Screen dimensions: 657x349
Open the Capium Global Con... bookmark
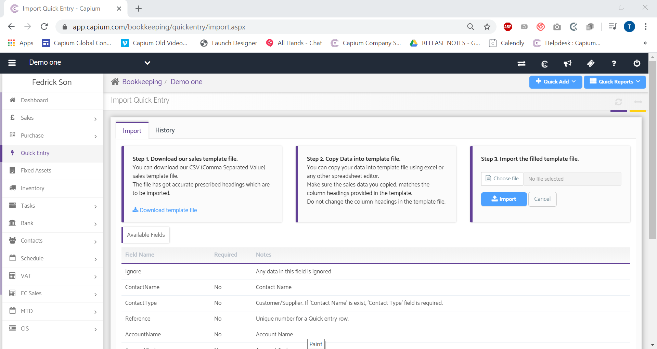pos(77,43)
